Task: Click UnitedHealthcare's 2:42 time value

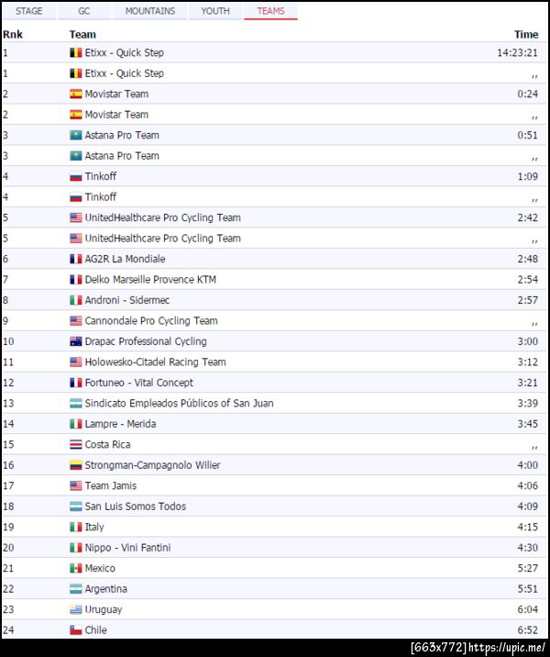Action: coord(527,217)
